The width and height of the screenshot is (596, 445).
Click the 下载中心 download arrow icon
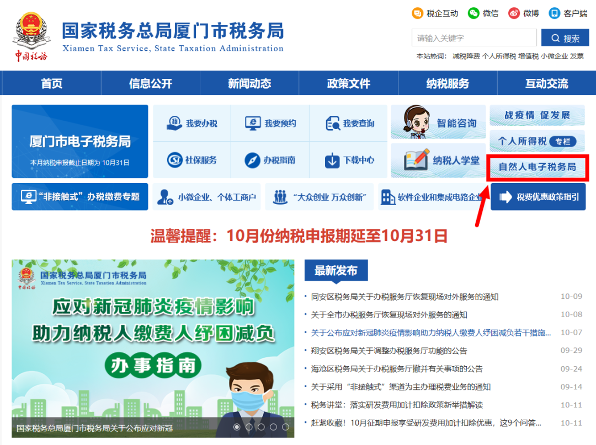tap(332, 160)
